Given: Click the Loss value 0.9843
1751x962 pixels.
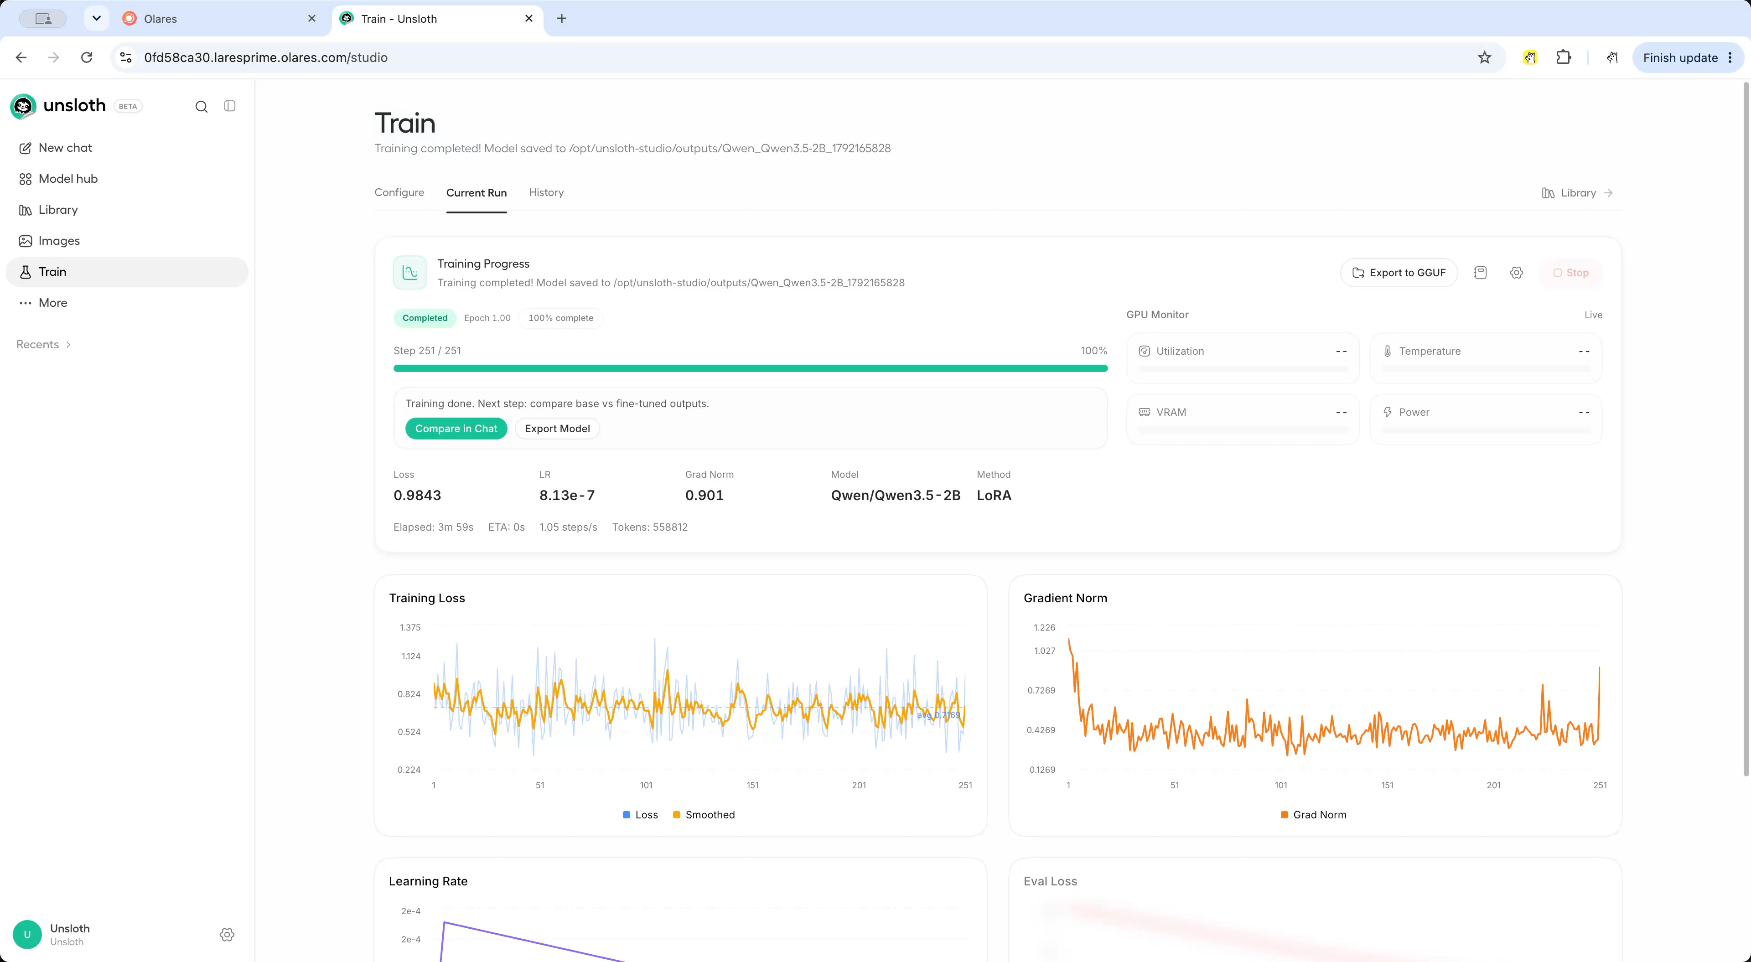Looking at the screenshot, I should tap(417, 496).
